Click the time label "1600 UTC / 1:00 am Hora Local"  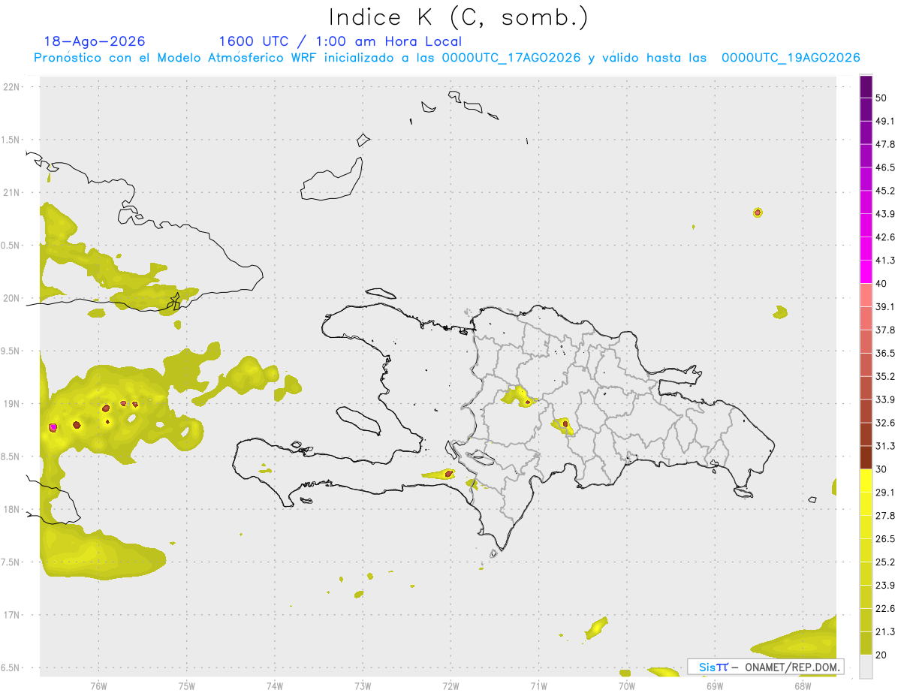point(340,41)
